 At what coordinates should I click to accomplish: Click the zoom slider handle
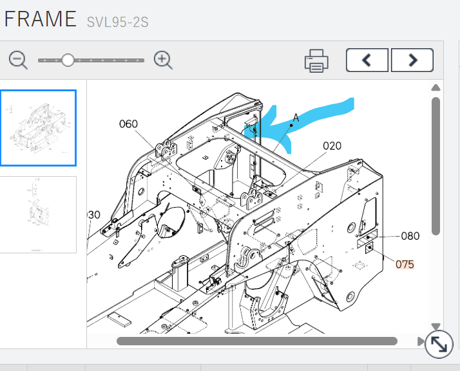[x=68, y=60]
